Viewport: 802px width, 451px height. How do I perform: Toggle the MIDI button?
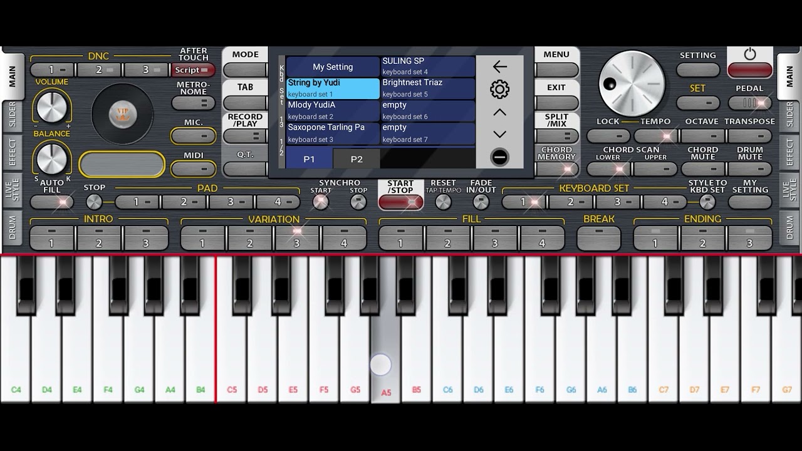coord(194,168)
